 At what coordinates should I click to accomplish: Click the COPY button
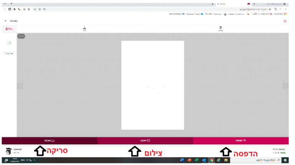click(x=145, y=141)
